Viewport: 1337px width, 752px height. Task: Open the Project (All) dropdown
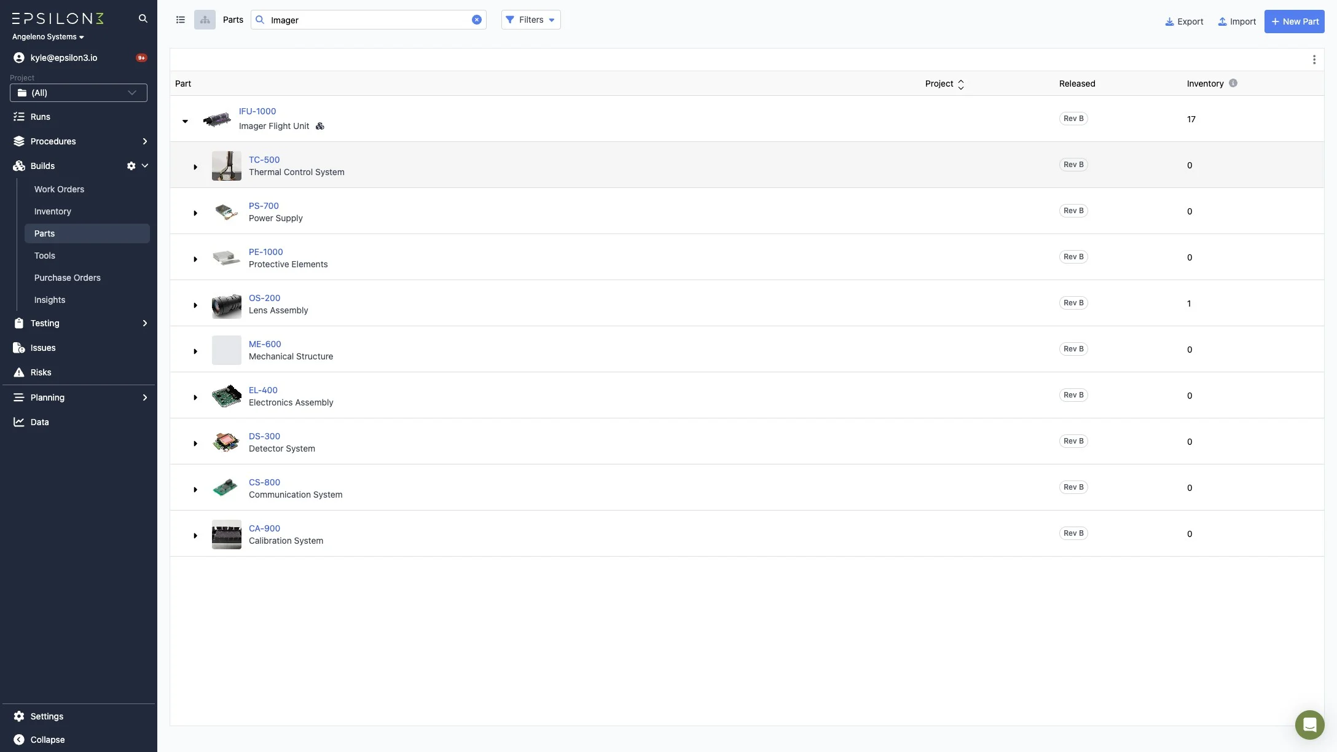(79, 93)
